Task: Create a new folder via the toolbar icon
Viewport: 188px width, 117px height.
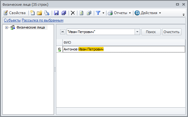Action: click(39, 13)
